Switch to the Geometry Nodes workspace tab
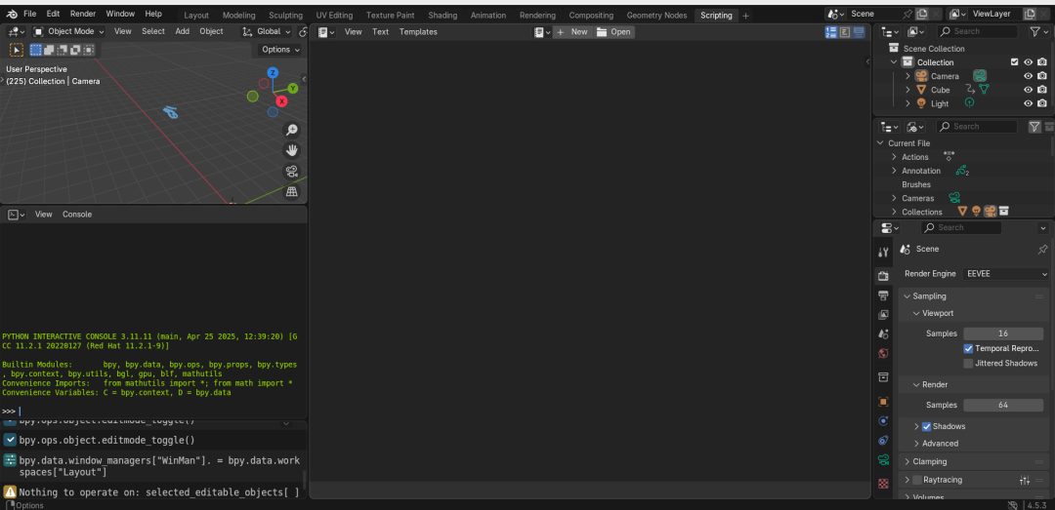The height and width of the screenshot is (510, 1055). click(x=656, y=15)
